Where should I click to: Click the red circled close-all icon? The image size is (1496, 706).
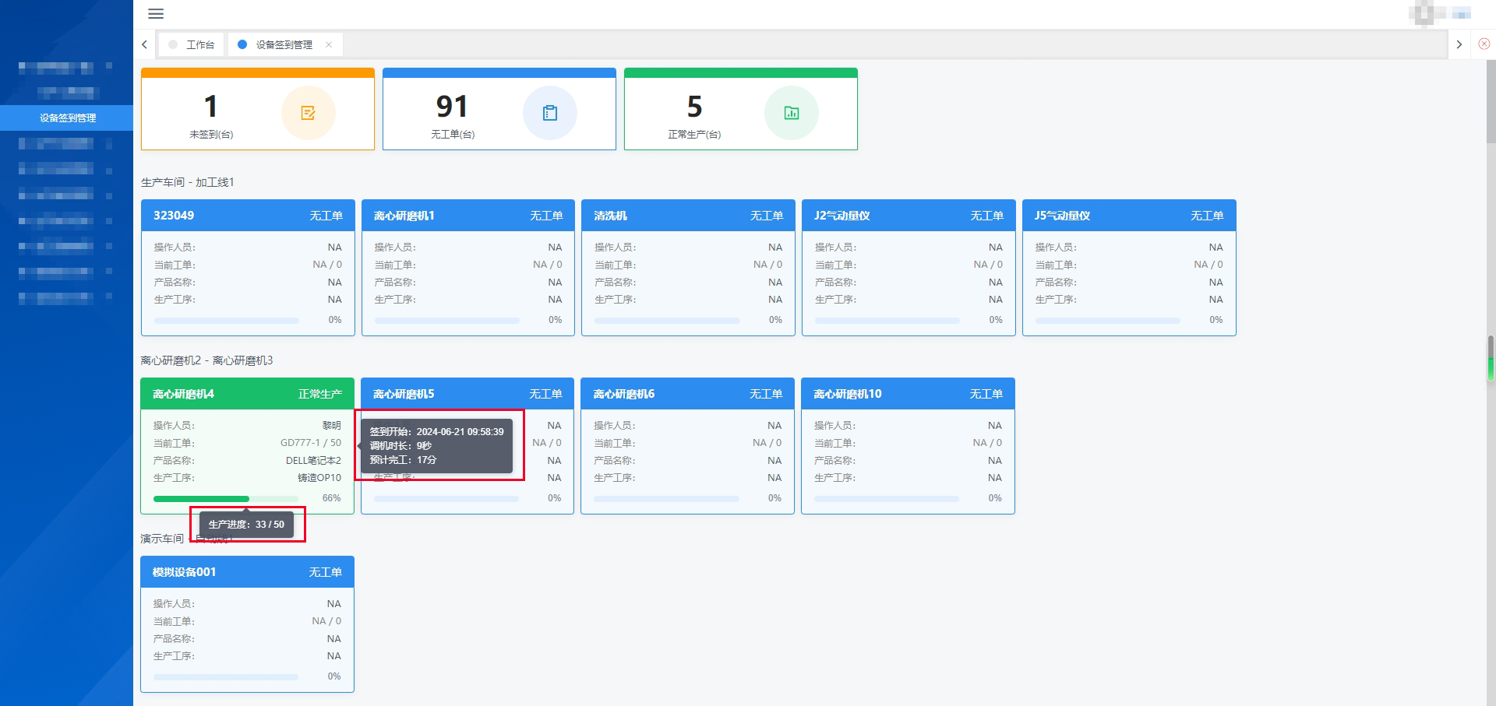pyautogui.click(x=1484, y=44)
